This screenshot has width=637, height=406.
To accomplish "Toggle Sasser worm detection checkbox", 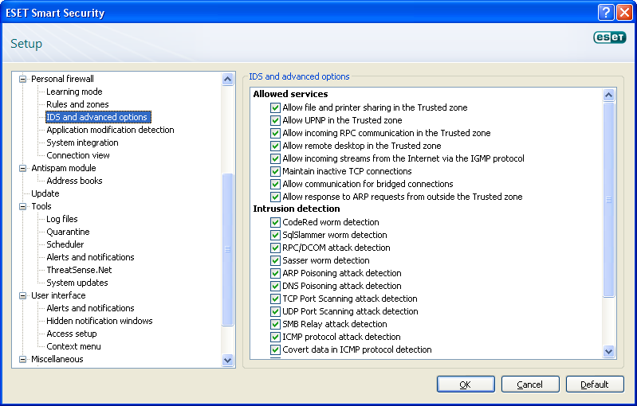I will pyautogui.click(x=275, y=260).
